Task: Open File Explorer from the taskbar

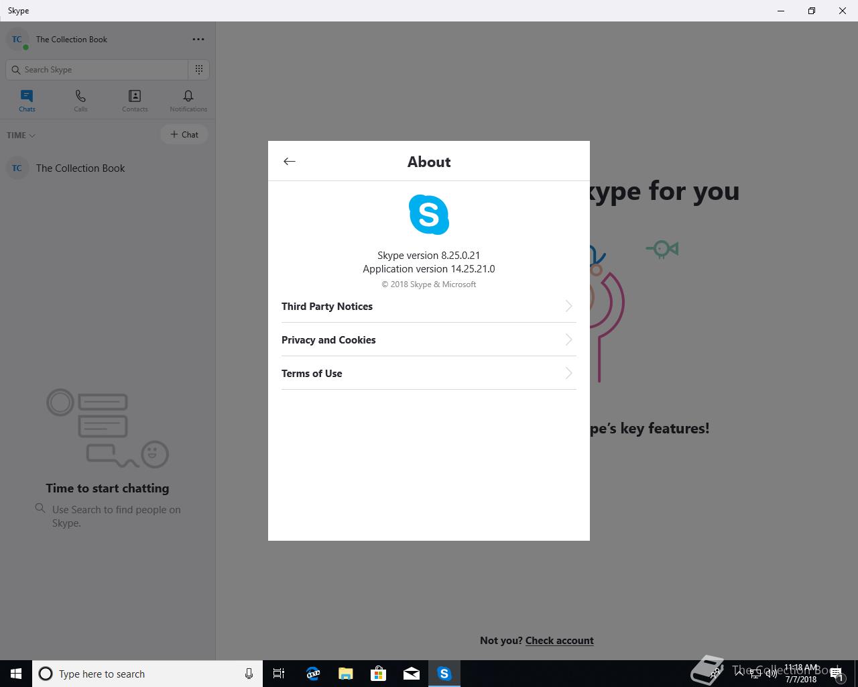Action: [x=346, y=674]
